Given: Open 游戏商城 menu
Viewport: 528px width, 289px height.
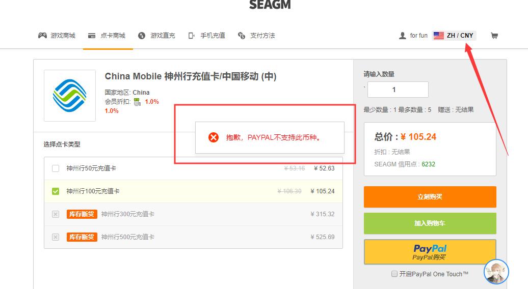Looking at the screenshot, I should (x=63, y=36).
